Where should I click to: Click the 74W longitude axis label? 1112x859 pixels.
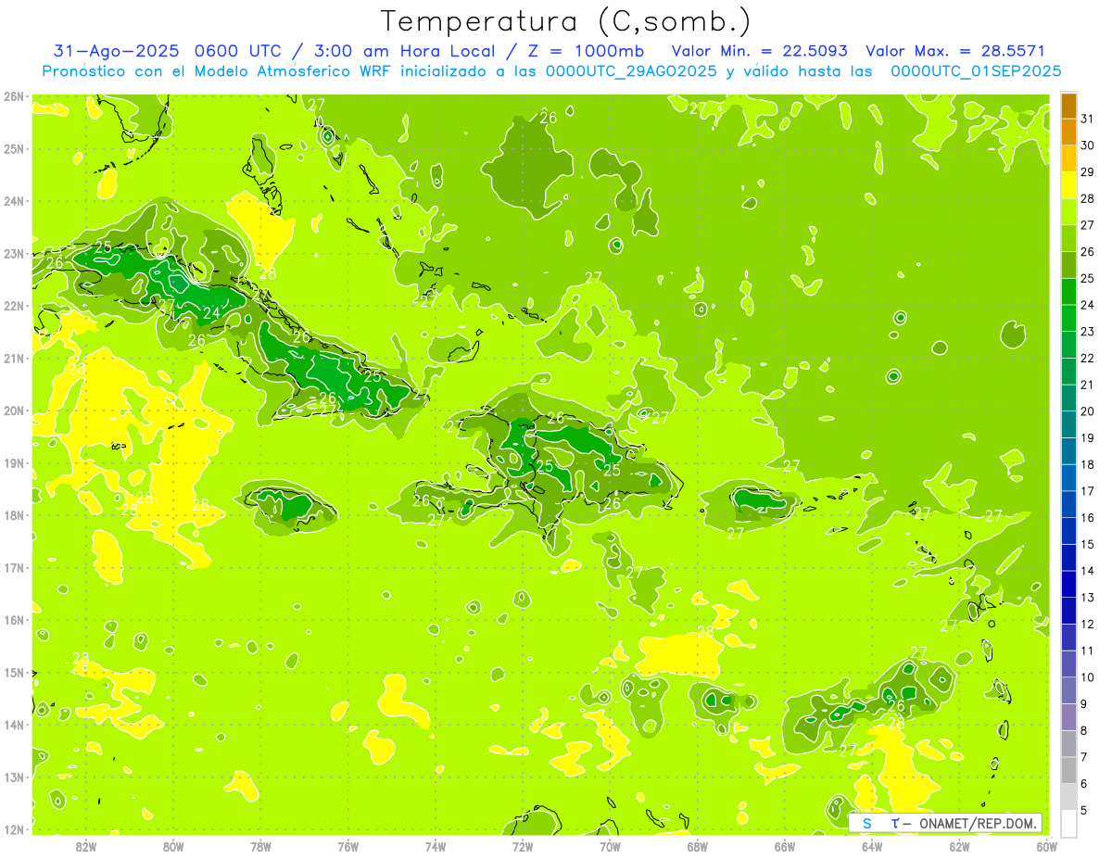tap(435, 847)
